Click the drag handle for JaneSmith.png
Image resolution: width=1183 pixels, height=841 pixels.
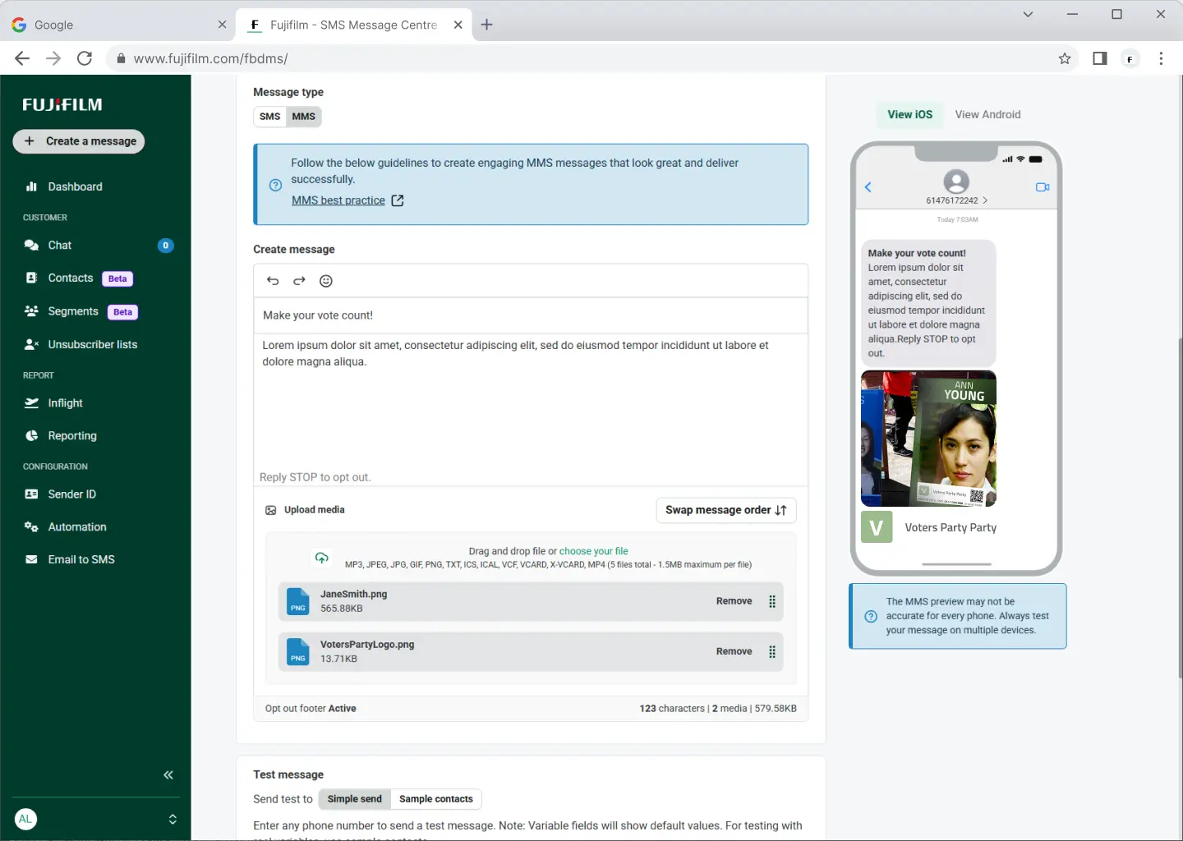click(x=772, y=601)
